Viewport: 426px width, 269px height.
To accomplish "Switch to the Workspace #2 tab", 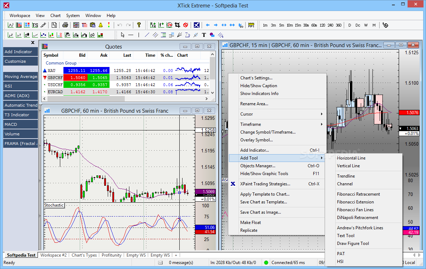I will click(x=53, y=255).
